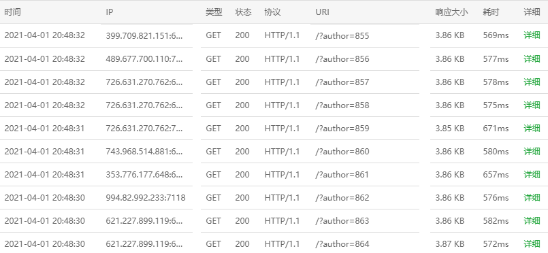Click the 类型 column header
548x253 pixels.
(214, 12)
